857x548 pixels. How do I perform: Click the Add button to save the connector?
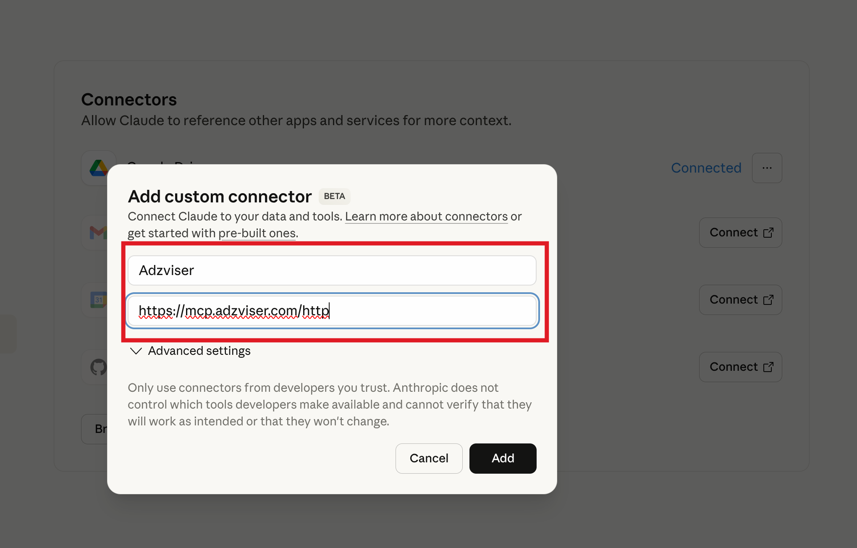tap(503, 458)
